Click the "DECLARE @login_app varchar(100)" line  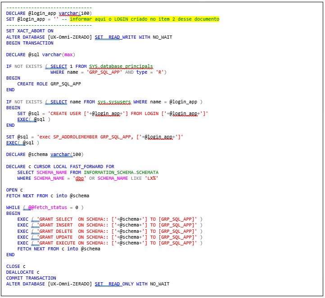pyautogui.click(x=49, y=13)
